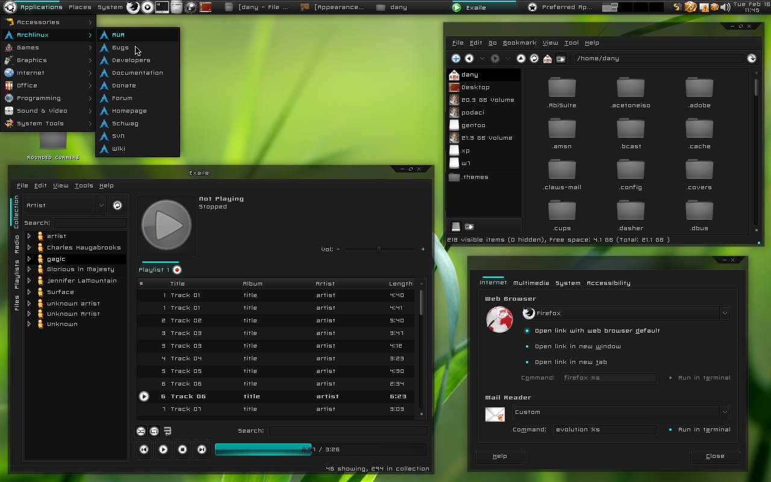
Task: Click the AUR entry in Archlinux submenu
Action: pyautogui.click(x=138, y=35)
